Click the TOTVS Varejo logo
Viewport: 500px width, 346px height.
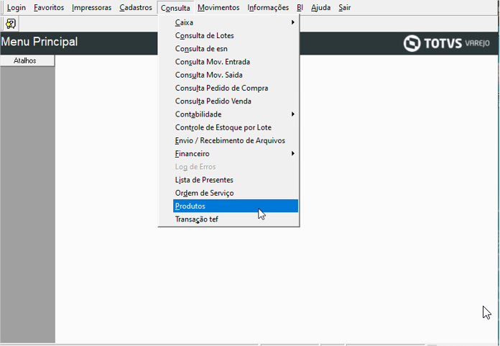tap(446, 43)
